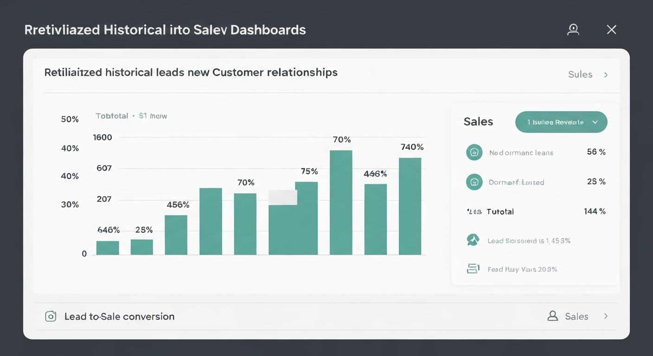Open the user profile icon in header

(x=573, y=30)
